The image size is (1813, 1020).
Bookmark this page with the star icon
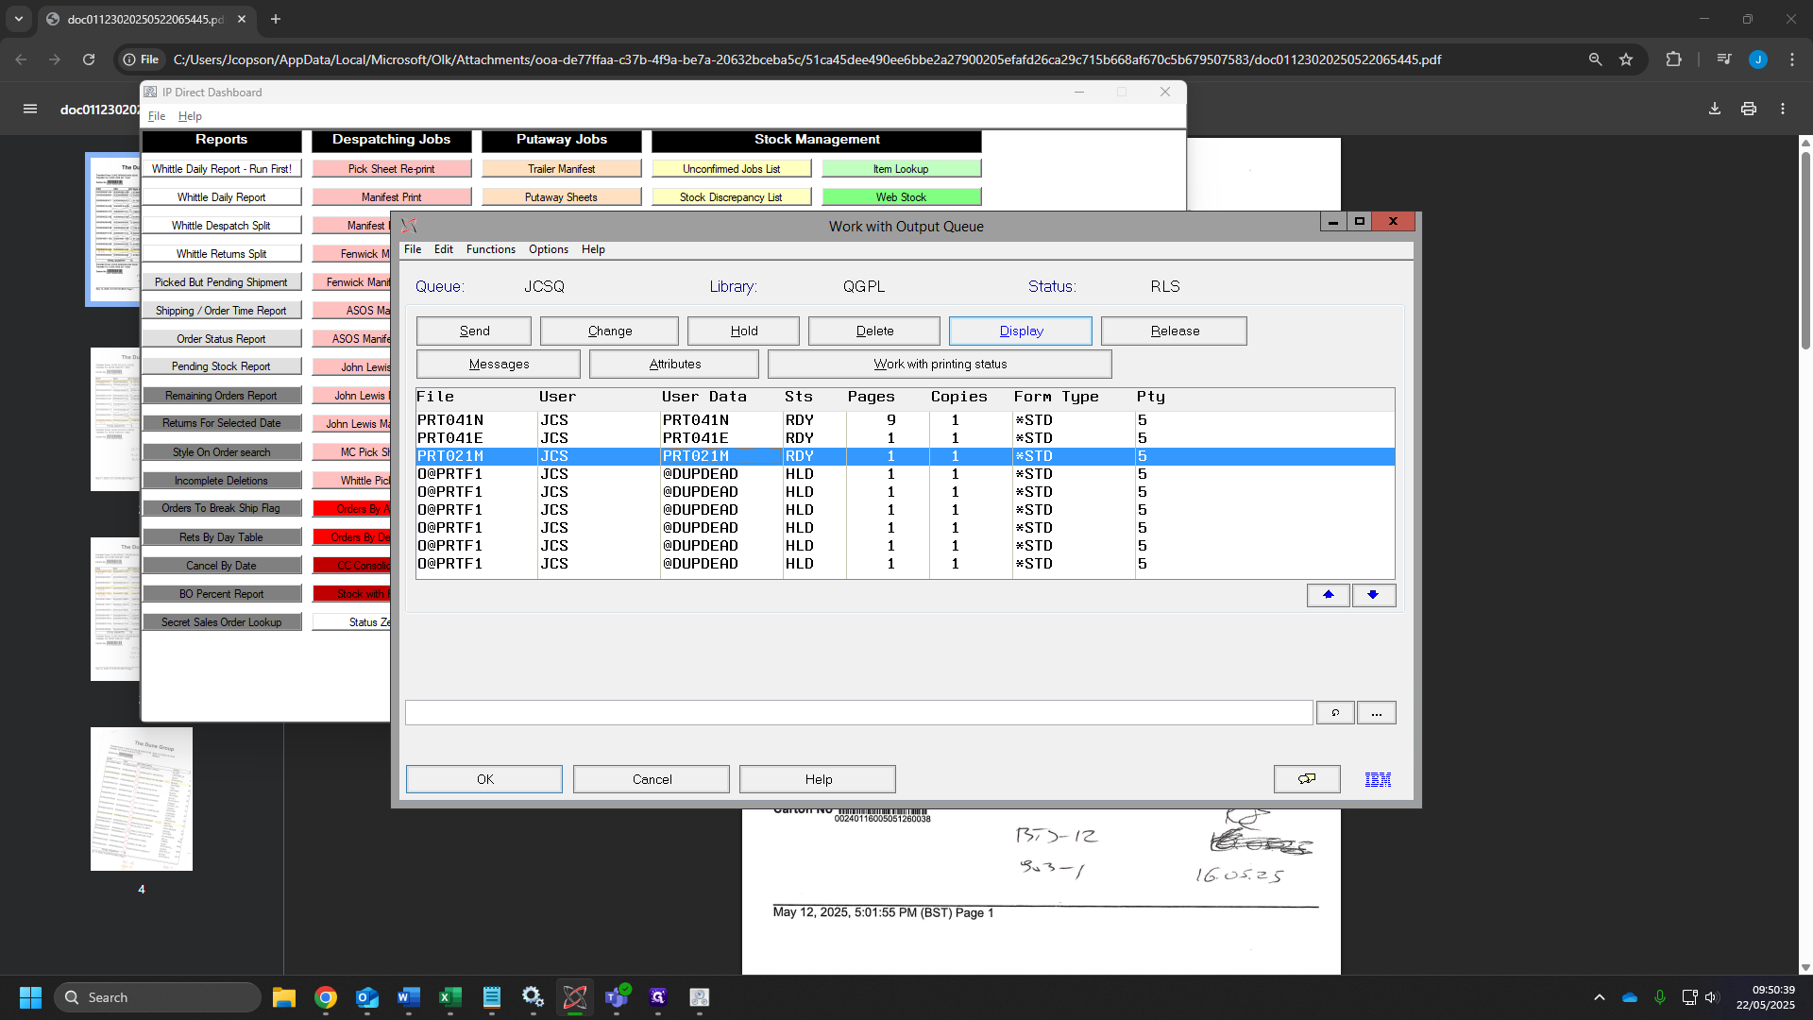(1626, 59)
